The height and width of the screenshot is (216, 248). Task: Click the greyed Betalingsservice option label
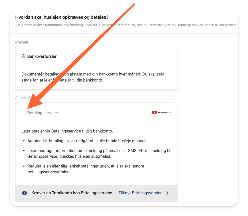42,113
